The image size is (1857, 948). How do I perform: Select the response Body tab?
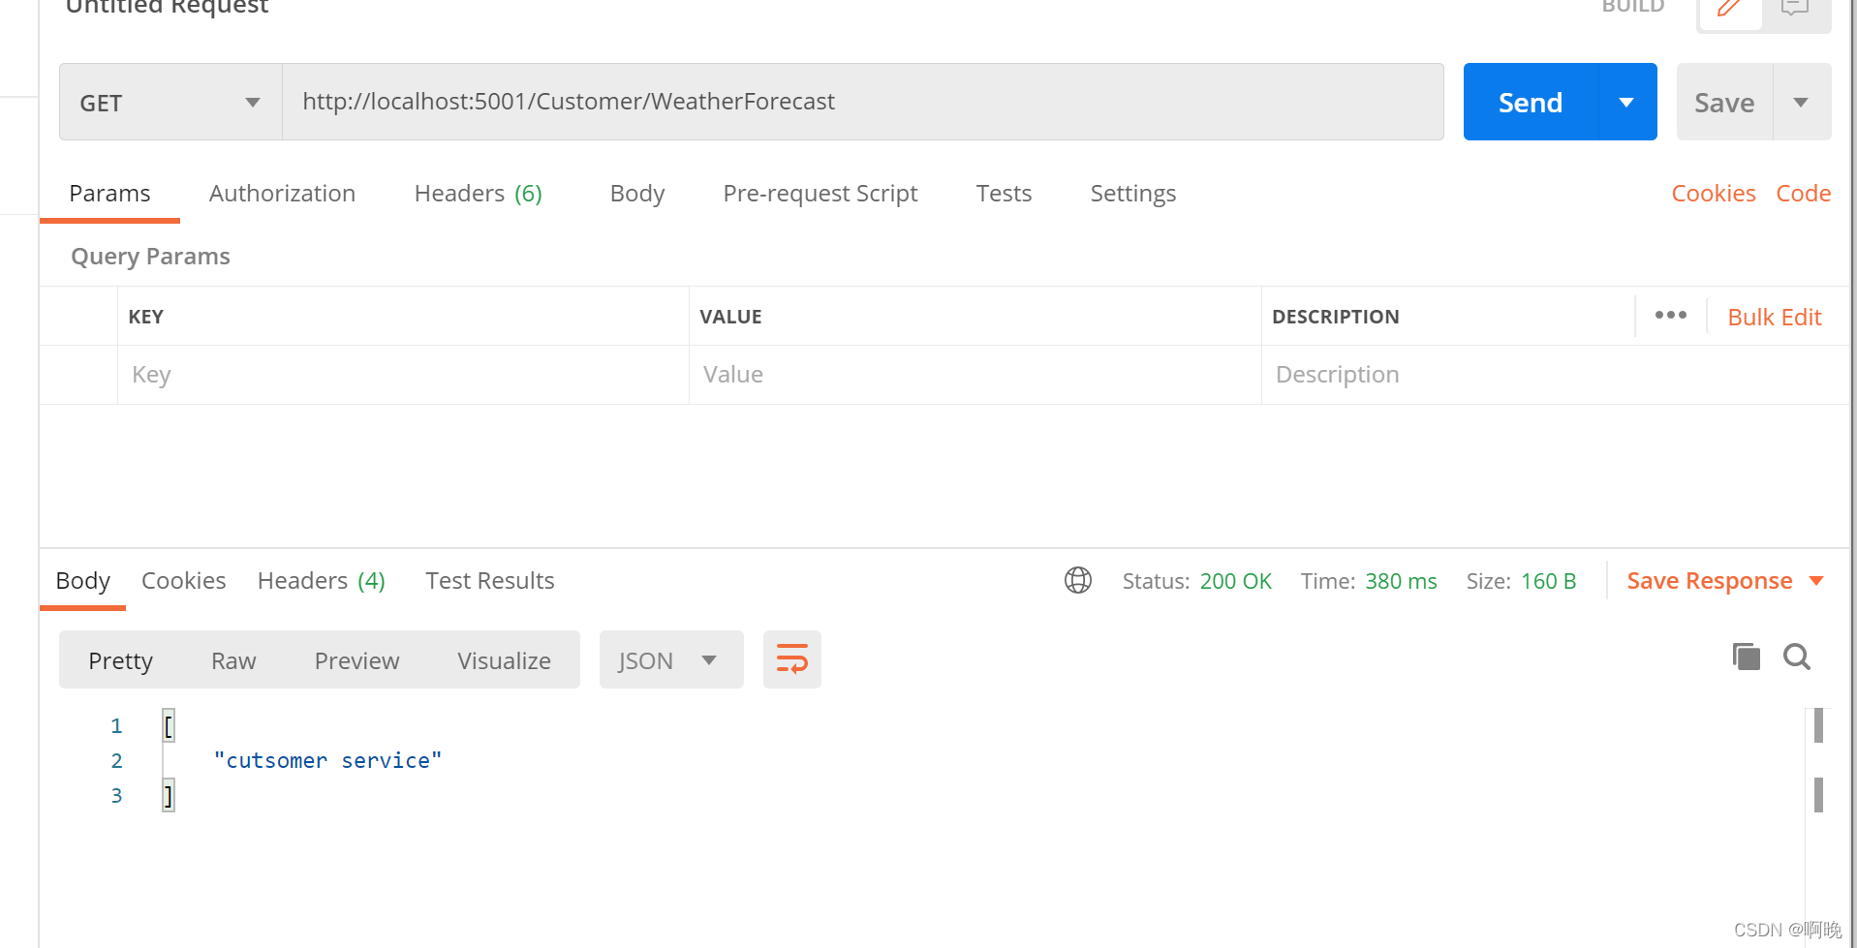coord(82,580)
